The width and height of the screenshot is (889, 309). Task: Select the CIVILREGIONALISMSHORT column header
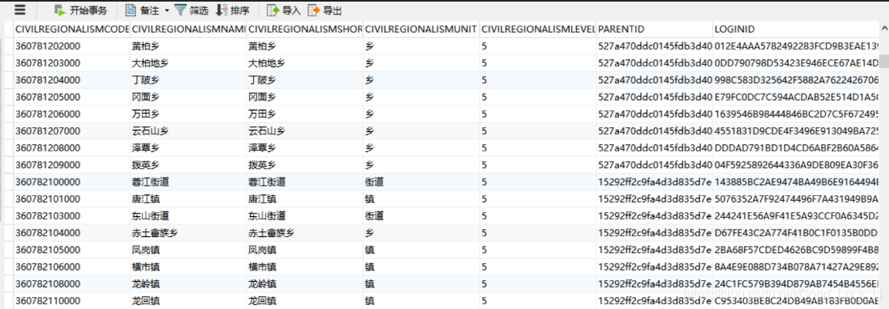click(x=305, y=29)
